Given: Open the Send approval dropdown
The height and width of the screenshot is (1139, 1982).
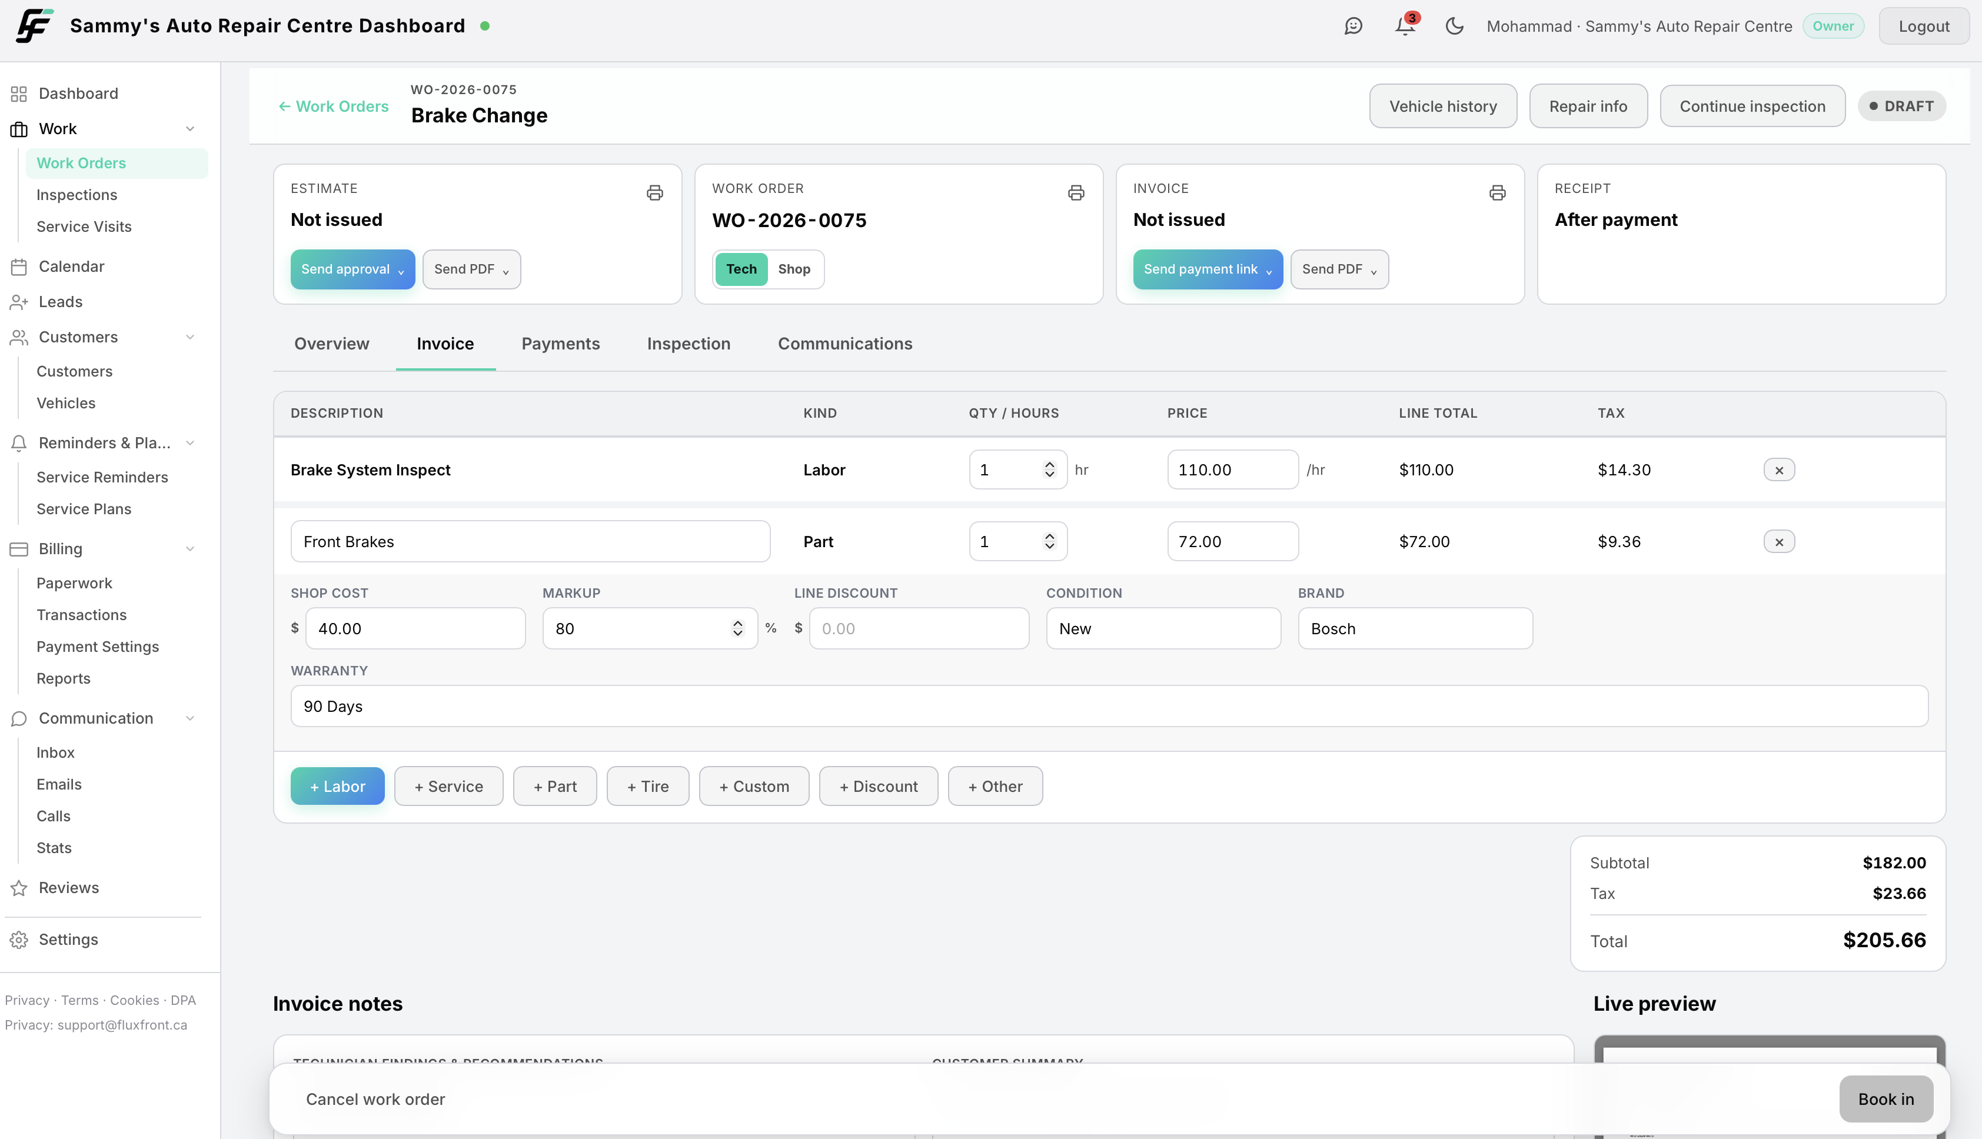Looking at the screenshot, I should (353, 269).
